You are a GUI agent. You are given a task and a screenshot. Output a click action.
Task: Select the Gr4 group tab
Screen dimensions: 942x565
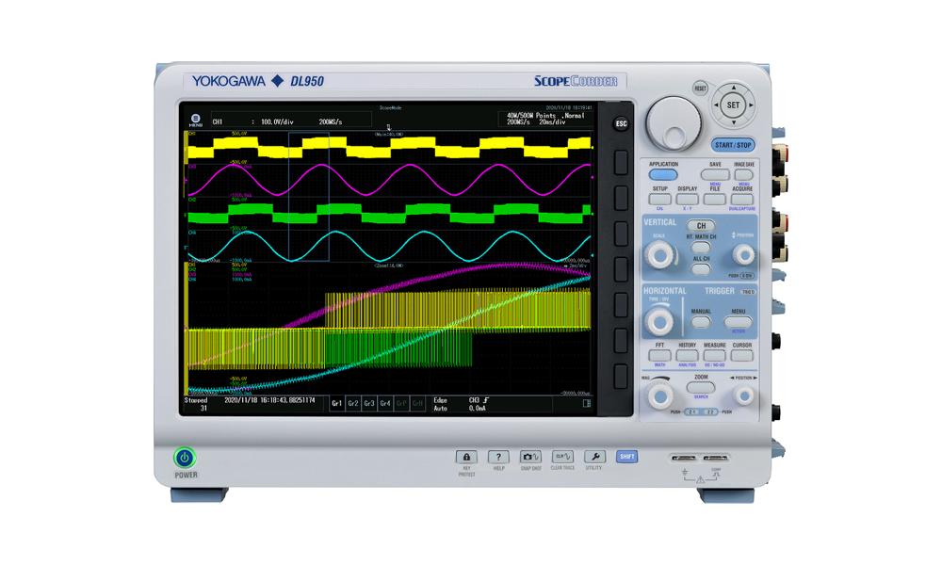(x=385, y=404)
